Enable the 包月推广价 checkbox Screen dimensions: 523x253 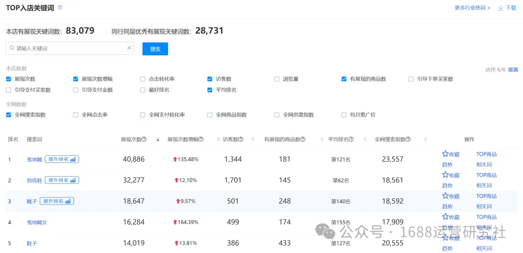point(344,115)
